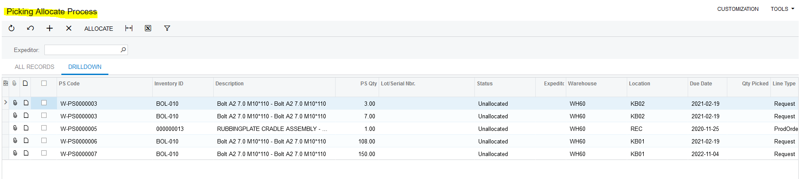Open the TOOLS dropdown menu
Screen dimensions: 800x179
coord(782,9)
